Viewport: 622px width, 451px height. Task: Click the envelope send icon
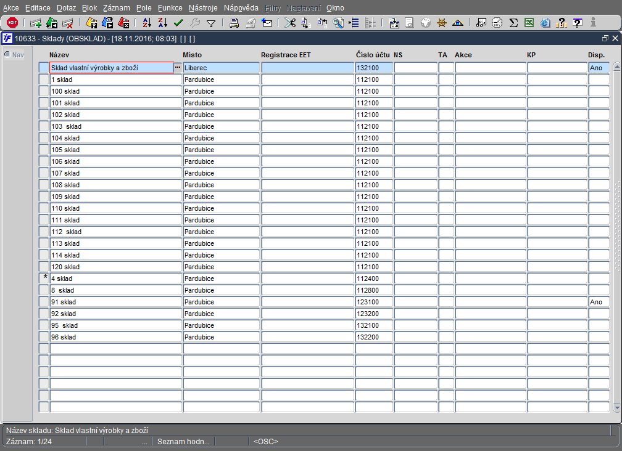tap(267, 23)
